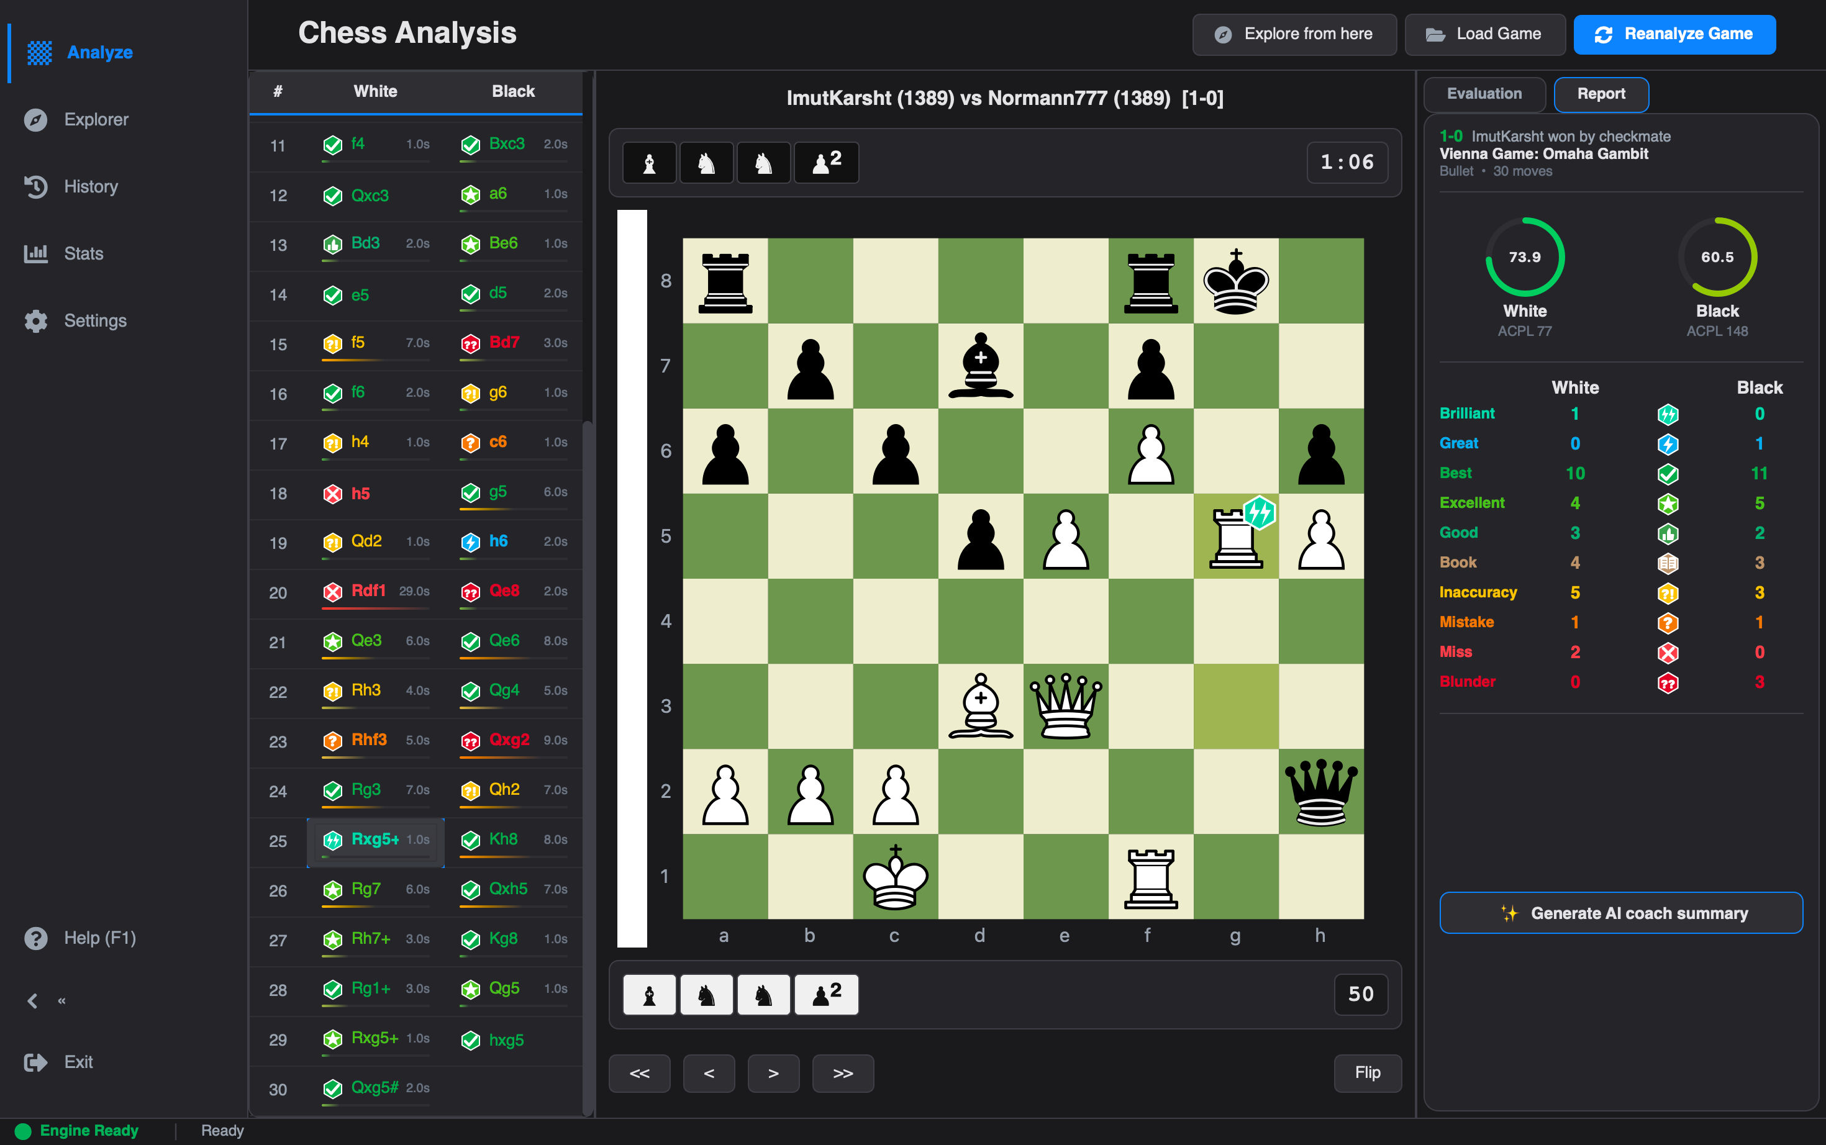Click the Best move icon in report
This screenshot has width=1826, height=1145.
[x=1668, y=474]
